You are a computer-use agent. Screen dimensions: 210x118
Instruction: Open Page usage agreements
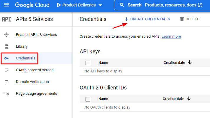tap(37, 94)
